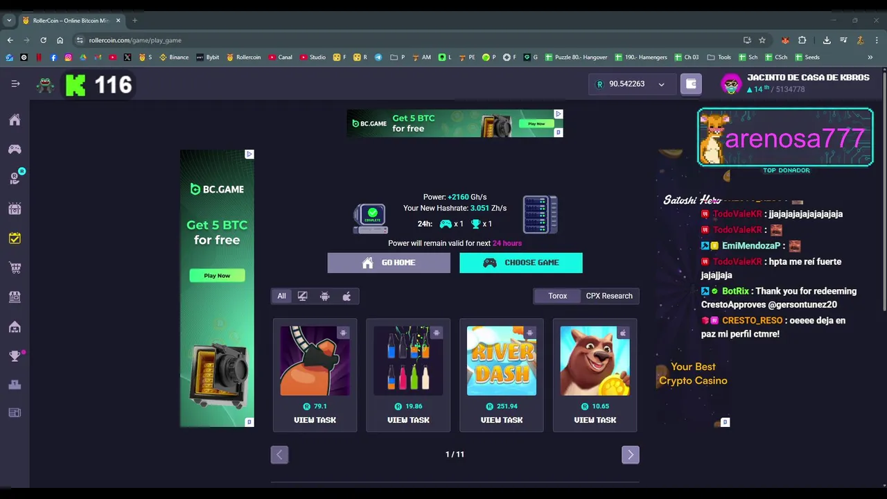
Task: Go to next offers page arrow
Action: click(x=631, y=455)
